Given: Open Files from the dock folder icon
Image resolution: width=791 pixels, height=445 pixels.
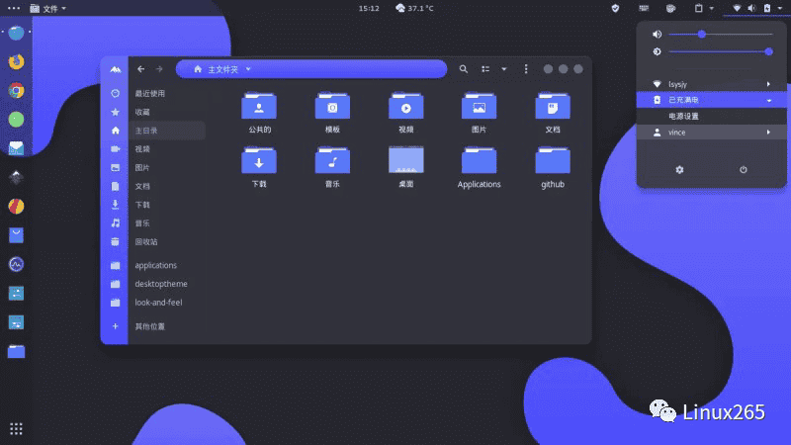Looking at the screenshot, I should coord(16,352).
